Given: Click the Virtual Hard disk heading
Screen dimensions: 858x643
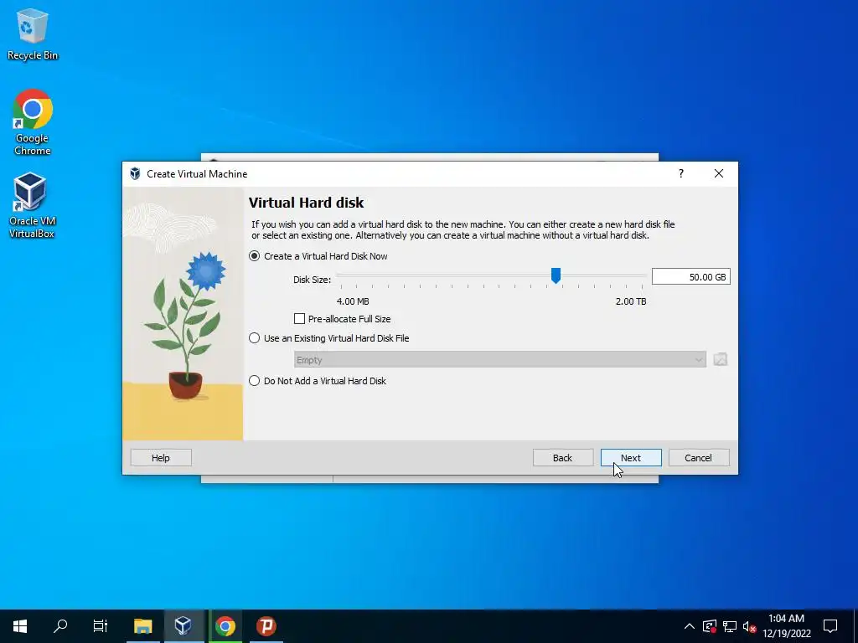Looking at the screenshot, I should 306,203.
